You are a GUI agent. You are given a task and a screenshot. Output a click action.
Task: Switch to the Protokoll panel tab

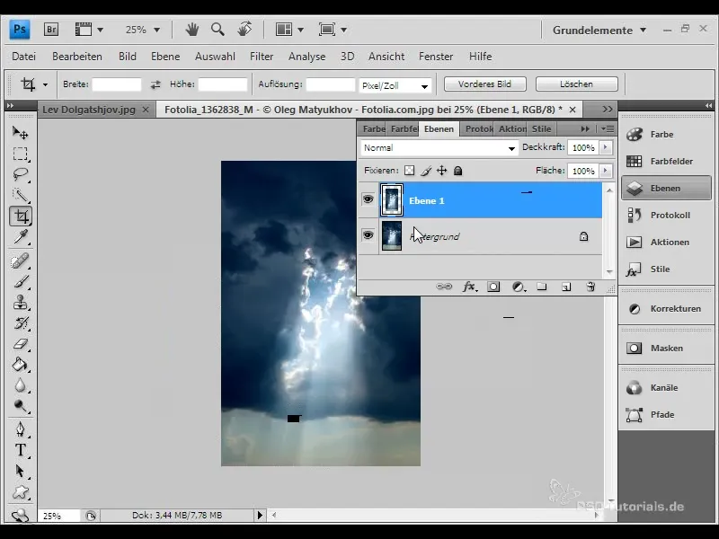click(478, 129)
